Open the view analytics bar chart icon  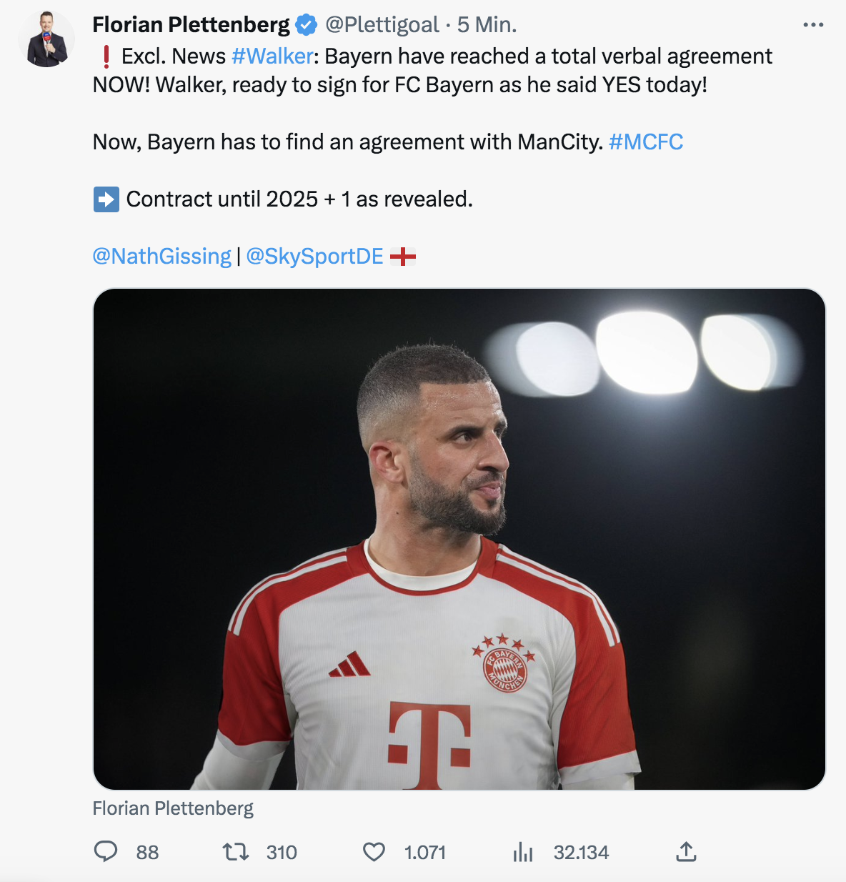523,851
